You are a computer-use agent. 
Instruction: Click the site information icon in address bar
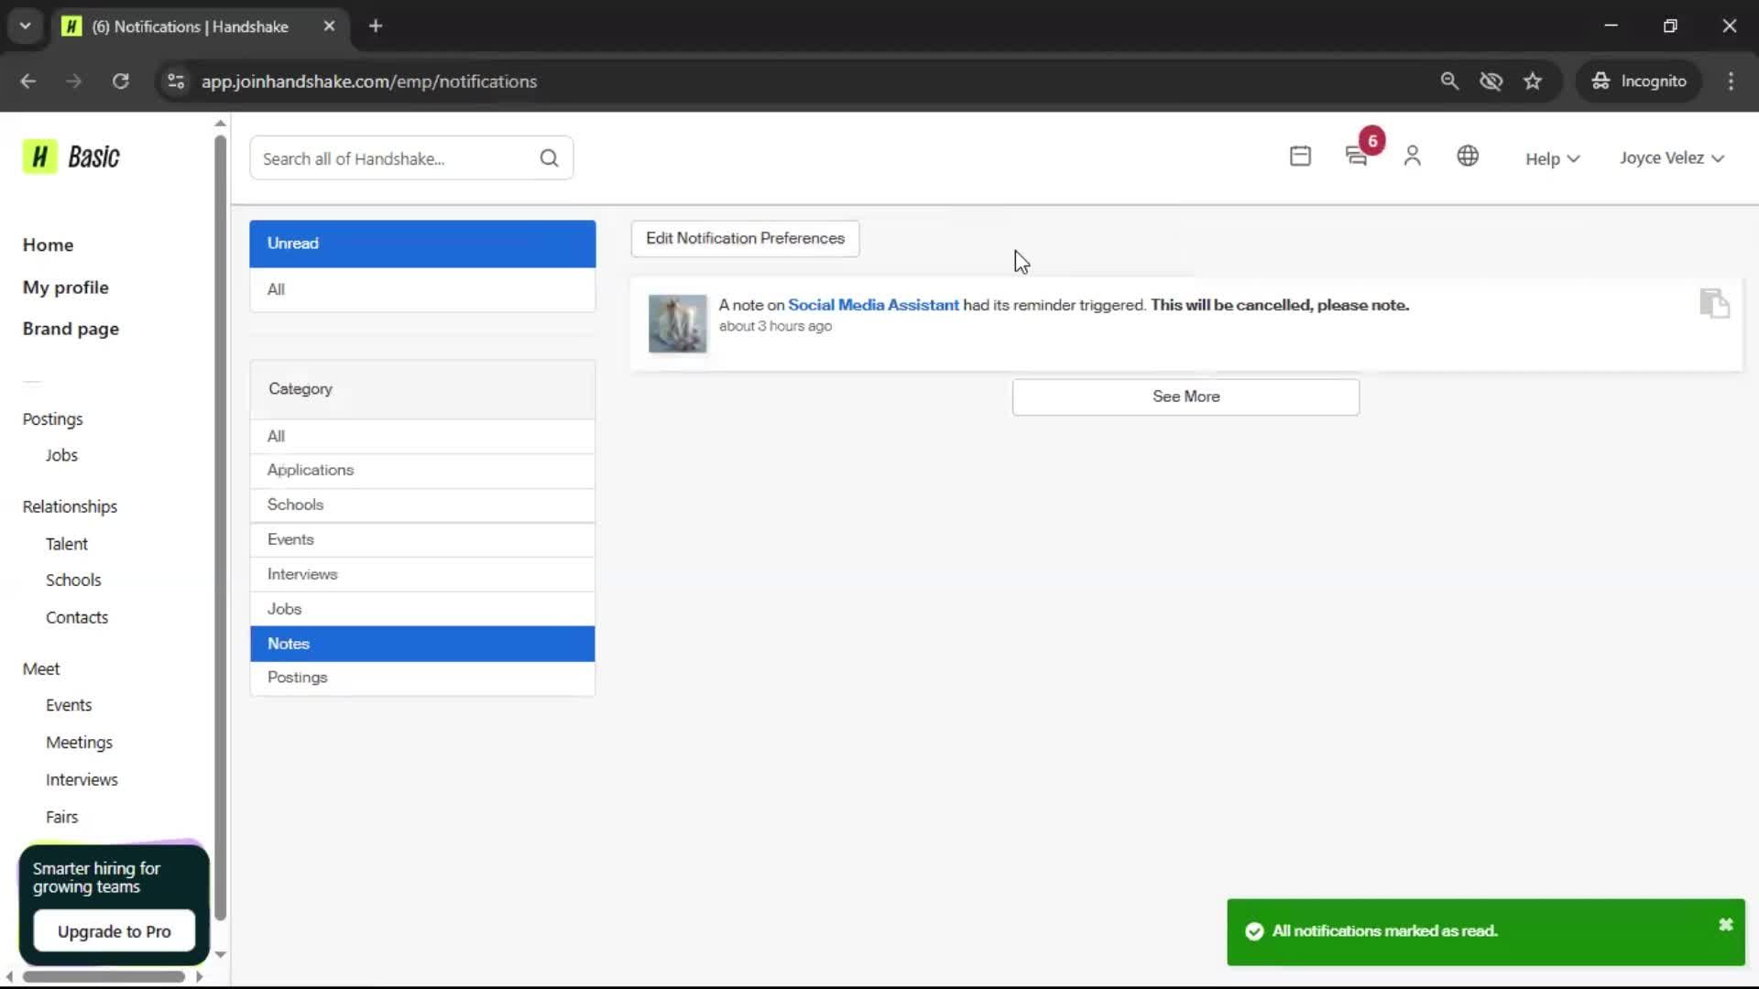pyautogui.click(x=176, y=82)
